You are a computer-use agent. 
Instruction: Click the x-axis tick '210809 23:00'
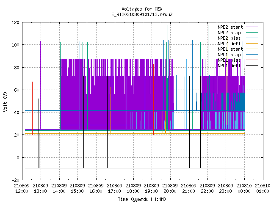point(226,189)
